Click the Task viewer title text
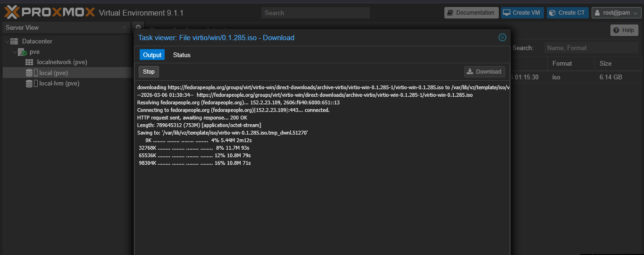Image resolution: width=644 pixels, height=255 pixels. coord(216,38)
